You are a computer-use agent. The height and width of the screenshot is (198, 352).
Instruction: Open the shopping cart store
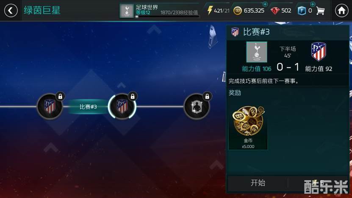coord(320,11)
